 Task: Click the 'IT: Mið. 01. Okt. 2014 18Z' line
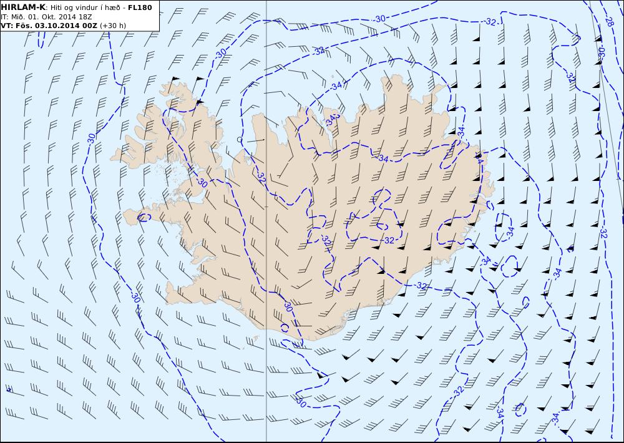(47, 17)
